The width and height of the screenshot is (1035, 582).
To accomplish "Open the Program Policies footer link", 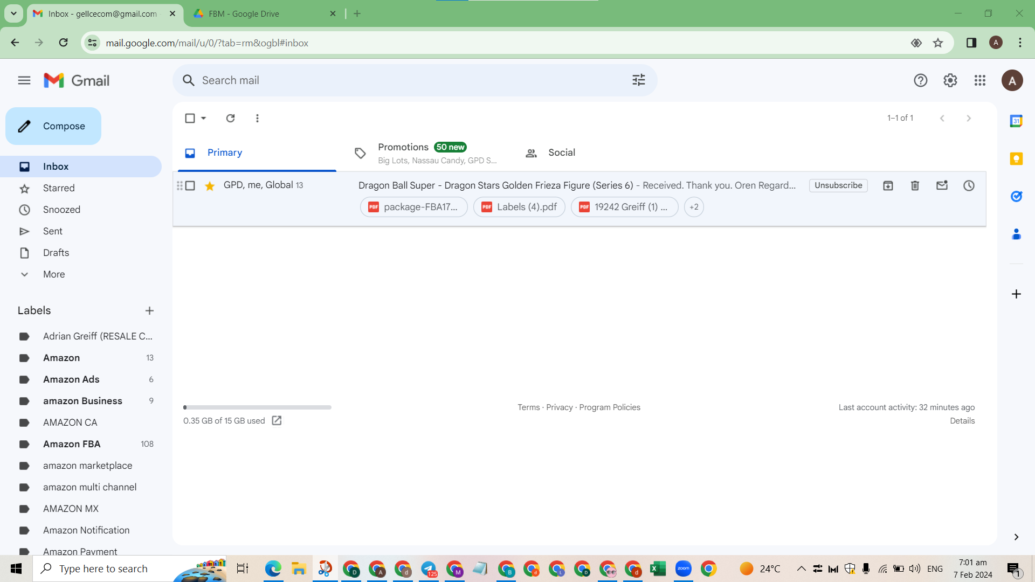I will pos(610,407).
